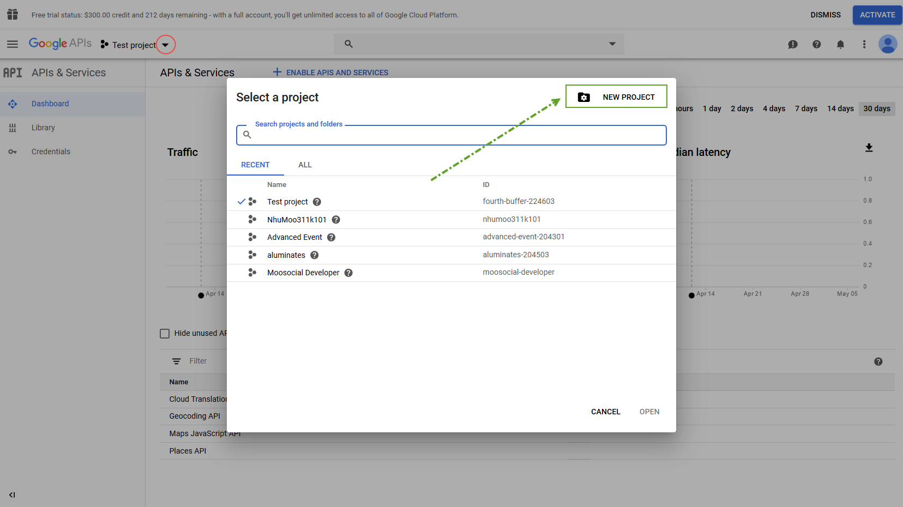This screenshot has height=507, width=903.
Task: Click the Apr 14 marker on the Traffic chart
Action: [x=201, y=295]
